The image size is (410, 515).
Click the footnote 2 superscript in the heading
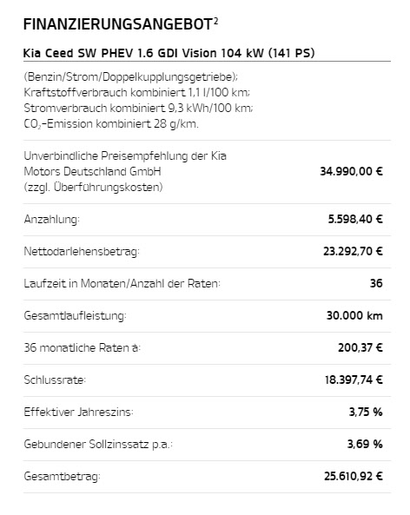coord(215,22)
